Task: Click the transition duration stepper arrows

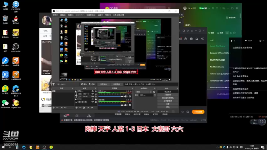Action: pos(155,95)
